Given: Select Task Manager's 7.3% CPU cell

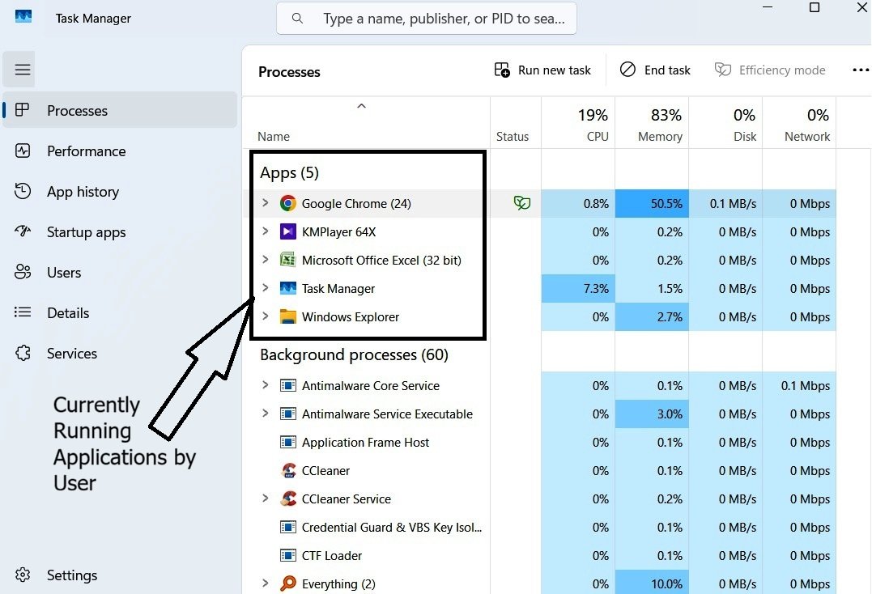Looking at the screenshot, I should point(578,288).
